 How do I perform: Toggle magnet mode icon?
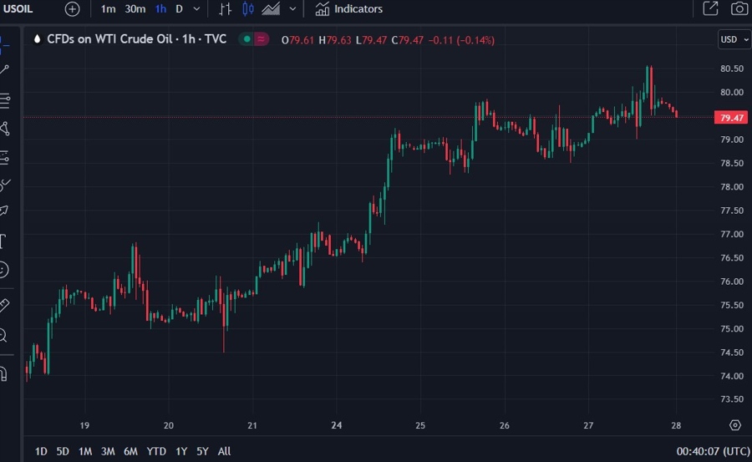click(x=4, y=373)
